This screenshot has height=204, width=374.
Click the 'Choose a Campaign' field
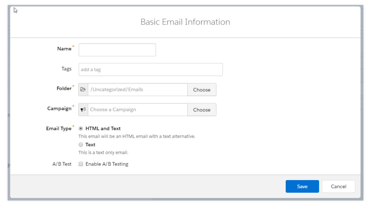coord(137,110)
